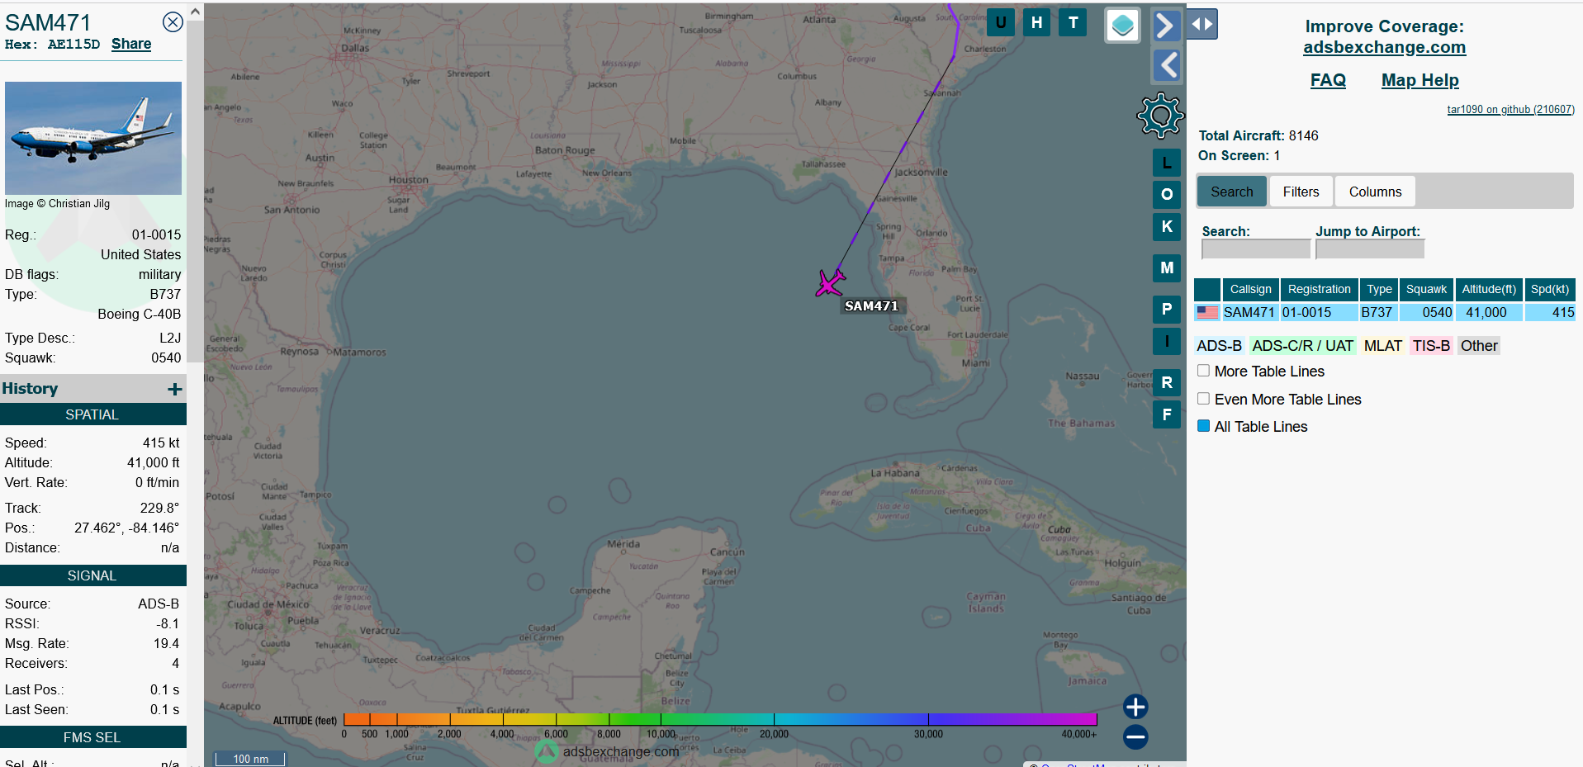Switch to the Columns tab
The image size is (1583, 767).
point(1375,192)
